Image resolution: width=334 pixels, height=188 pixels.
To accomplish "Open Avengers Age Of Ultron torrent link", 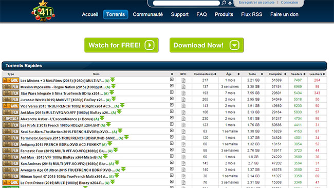I will 67,170.
